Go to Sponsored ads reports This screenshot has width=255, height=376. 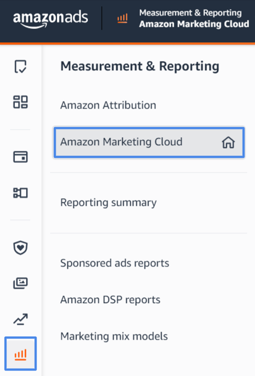[115, 263]
